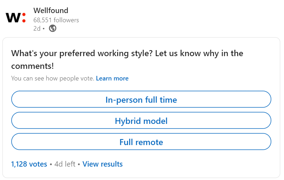Click the "What's your preferred working style?" text
This screenshot has width=284, height=180.
83,54
